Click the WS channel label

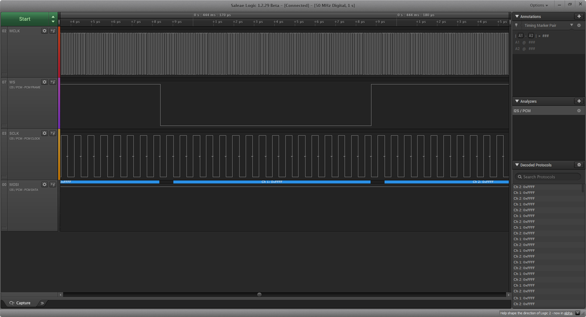click(12, 82)
